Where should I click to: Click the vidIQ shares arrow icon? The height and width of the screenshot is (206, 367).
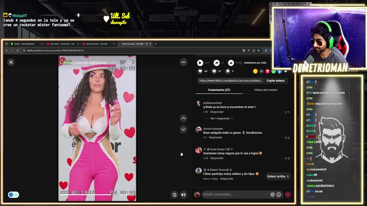(x=217, y=63)
